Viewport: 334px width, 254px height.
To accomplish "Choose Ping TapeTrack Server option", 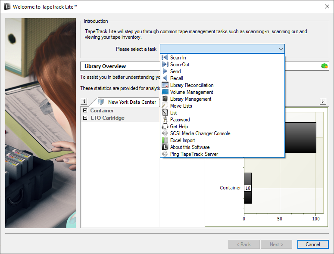I will click(222, 154).
